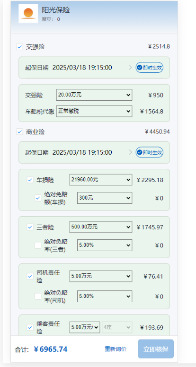
Task: Uncheck the 车损险 checkbox
Action: coord(30,180)
